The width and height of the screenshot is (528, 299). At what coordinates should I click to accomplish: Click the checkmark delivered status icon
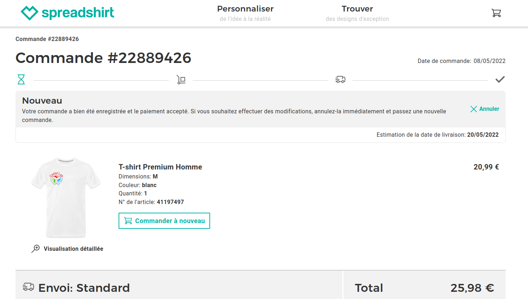pos(500,80)
